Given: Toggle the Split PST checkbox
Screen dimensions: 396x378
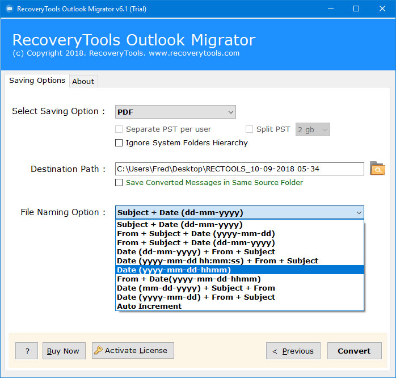Looking at the screenshot, I should click(x=249, y=129).
